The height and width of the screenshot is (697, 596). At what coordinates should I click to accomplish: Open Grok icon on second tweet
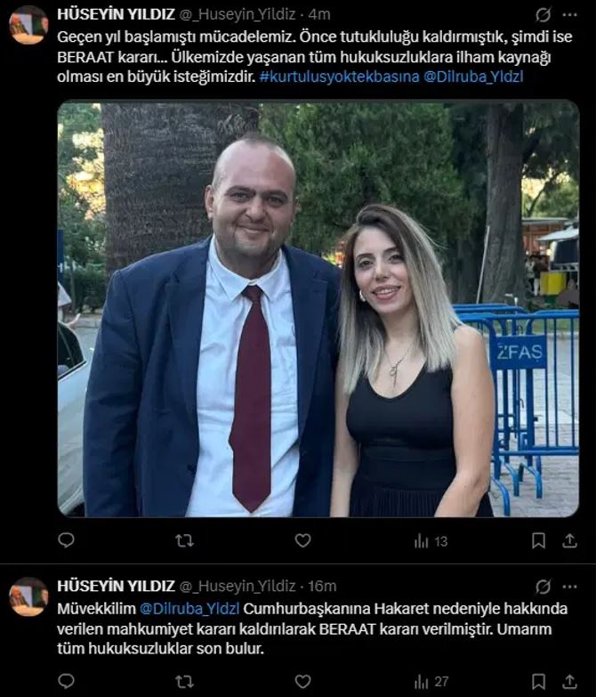543,587
